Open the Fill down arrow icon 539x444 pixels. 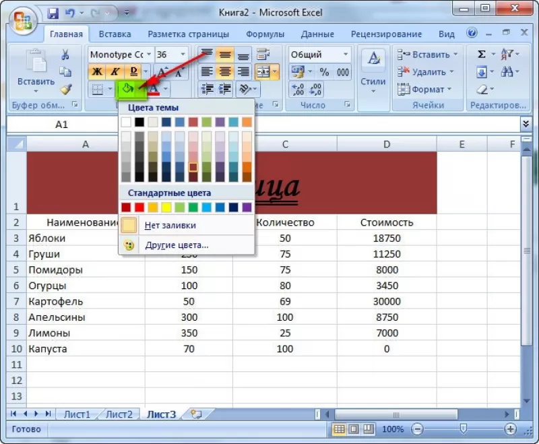[x=482, y=72]
